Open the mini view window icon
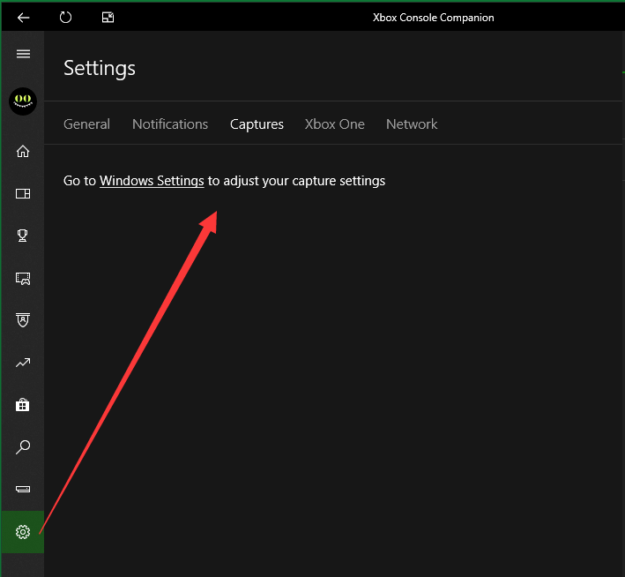 pyautogui.click(x=108, y=18)
